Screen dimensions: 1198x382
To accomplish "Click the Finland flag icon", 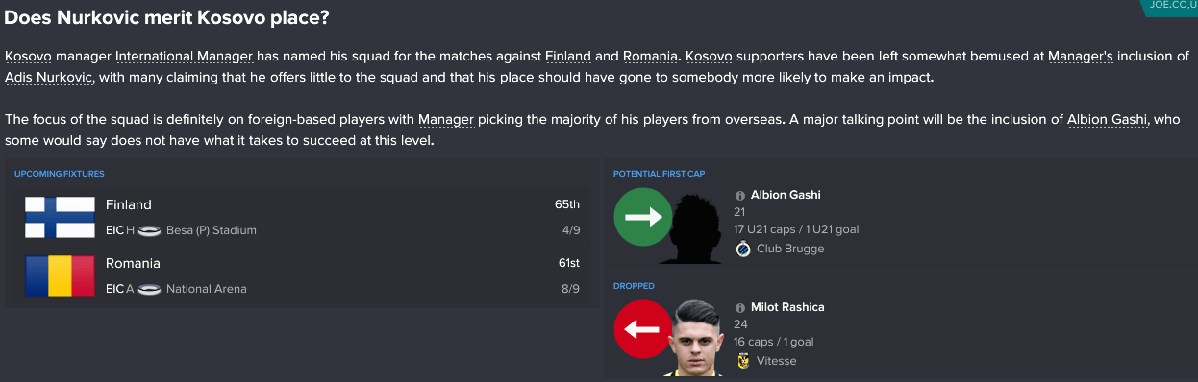I will (x=60, y=218).
